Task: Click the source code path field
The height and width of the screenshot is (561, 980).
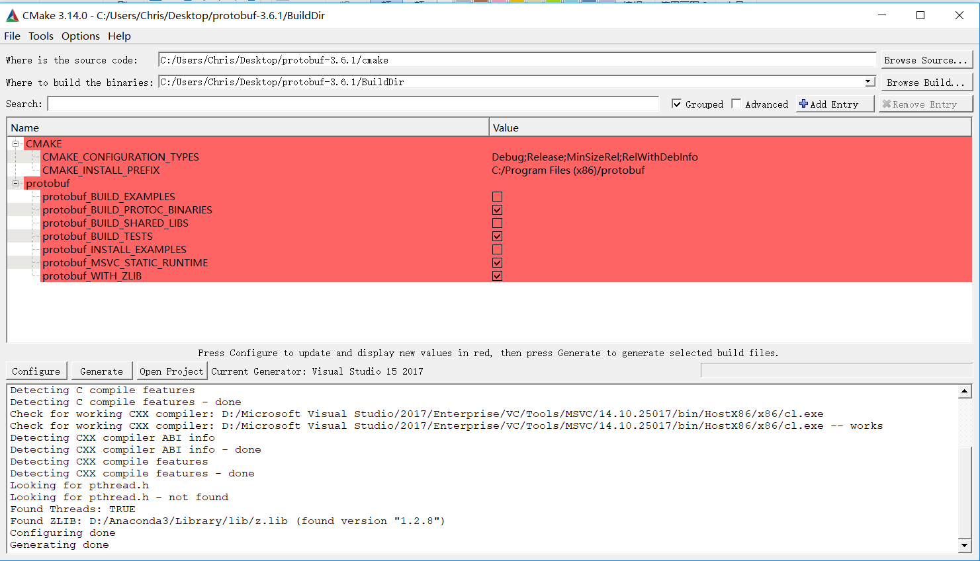Action: 517,60
